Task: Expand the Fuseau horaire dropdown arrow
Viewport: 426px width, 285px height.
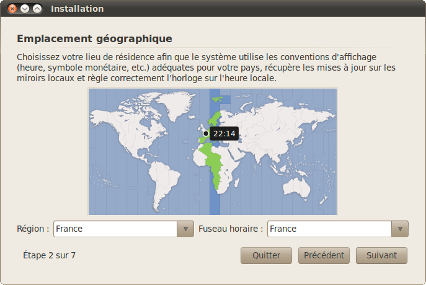Action: click(400, 229)
